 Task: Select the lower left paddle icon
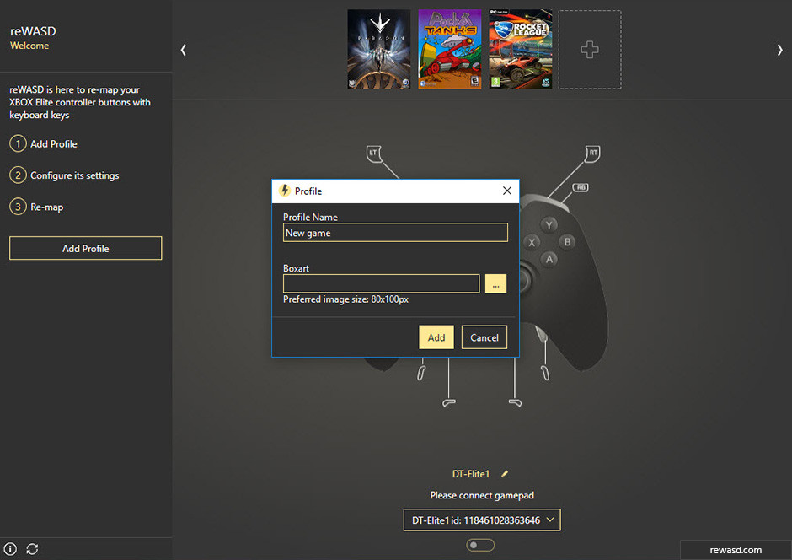(x=449, y=402)
